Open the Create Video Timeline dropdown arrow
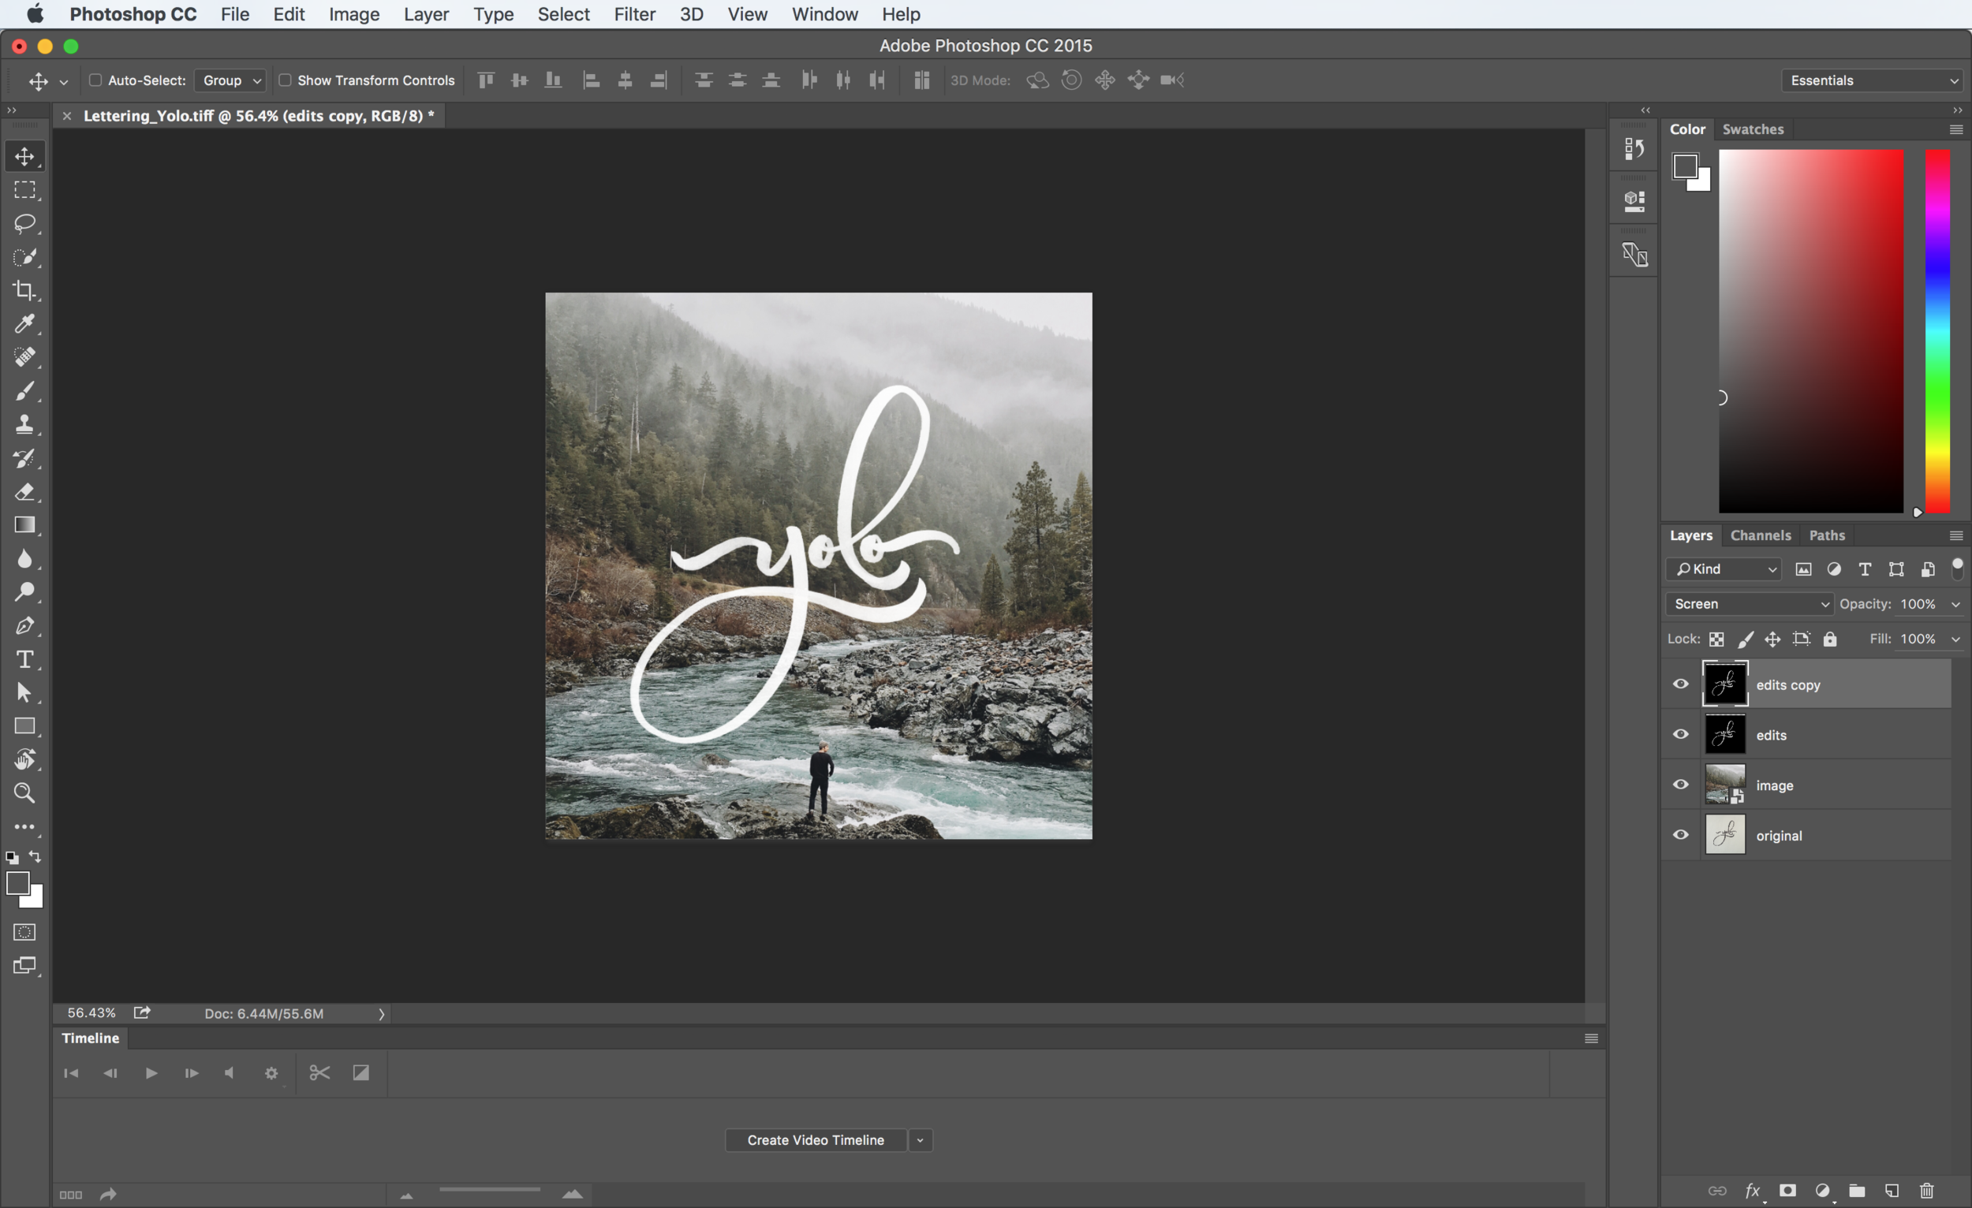Screen dimensions: 1972x1208 [921, 1140]
